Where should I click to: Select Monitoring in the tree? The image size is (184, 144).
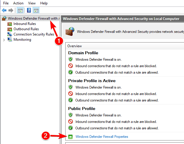[x=22, y=40]
